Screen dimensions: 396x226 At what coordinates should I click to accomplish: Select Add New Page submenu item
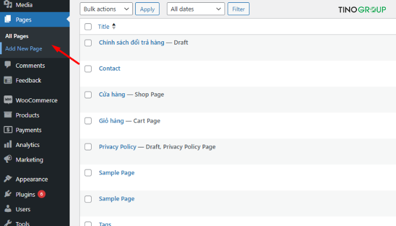24,49
